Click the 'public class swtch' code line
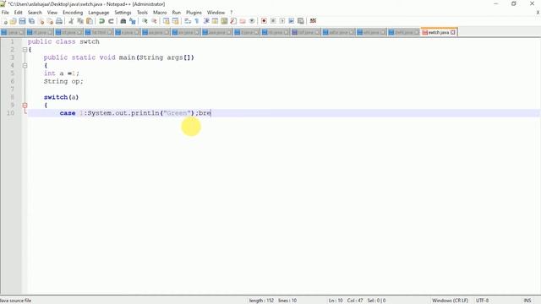This screenshot has width=541, height=304. 63,41
